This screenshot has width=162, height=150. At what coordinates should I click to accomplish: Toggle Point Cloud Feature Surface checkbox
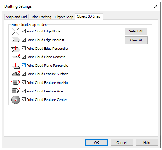pyautogui.click(x=24, y=74)
